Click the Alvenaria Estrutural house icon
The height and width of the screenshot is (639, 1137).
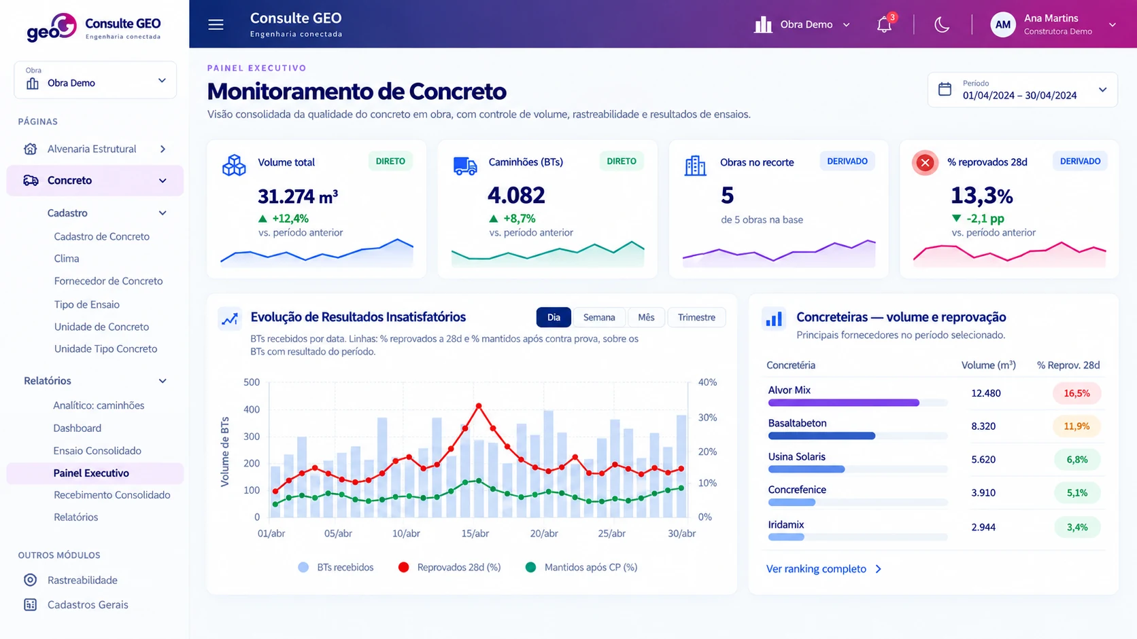coord(30,149)
